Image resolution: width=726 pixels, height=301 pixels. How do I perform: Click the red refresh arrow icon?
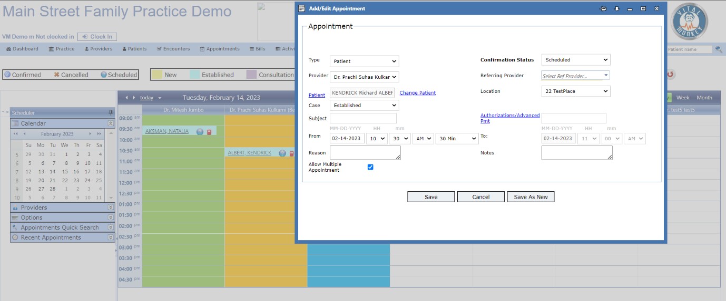point(670,75)
